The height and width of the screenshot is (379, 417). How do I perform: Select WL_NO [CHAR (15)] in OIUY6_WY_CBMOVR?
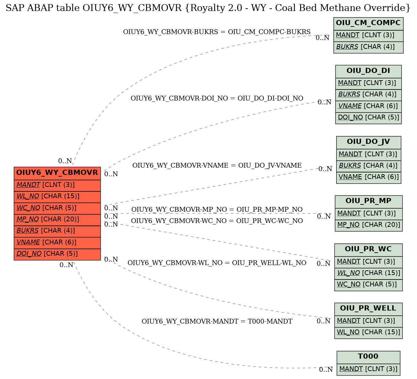point(57,197)
